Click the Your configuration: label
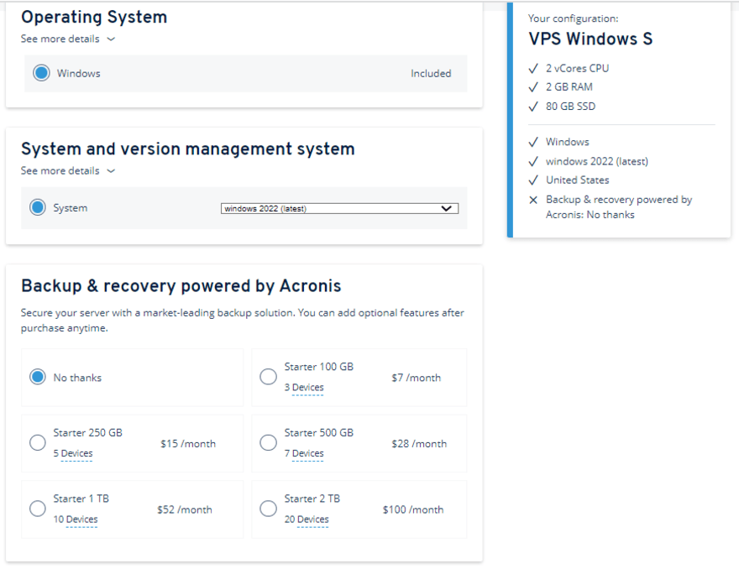 (573, 18)
